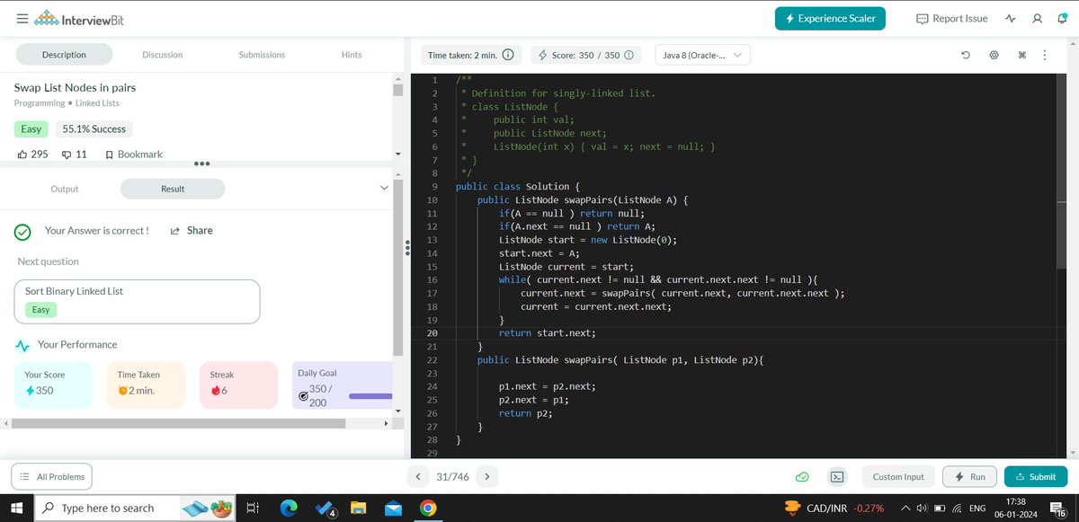Share your correct answer
Image resolution: width=1079 pixels, height=522 pixels.
pos(192,231)
